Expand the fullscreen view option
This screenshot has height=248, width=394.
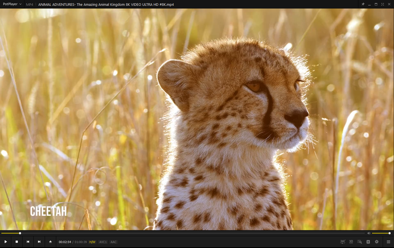point(382,4)
